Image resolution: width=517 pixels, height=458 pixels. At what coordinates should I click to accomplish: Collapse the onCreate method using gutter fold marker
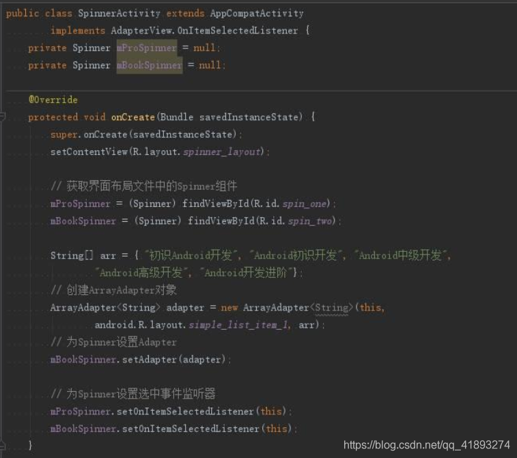point(2,117)
